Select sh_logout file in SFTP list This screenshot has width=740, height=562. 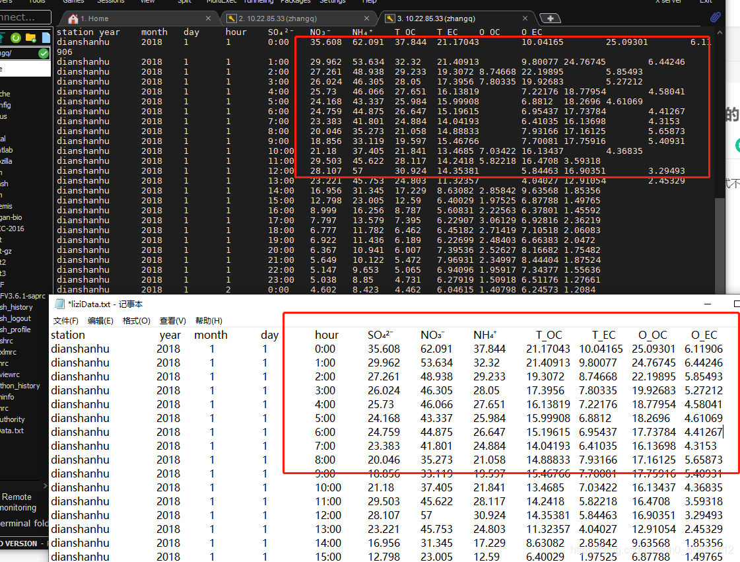[16, 318]
